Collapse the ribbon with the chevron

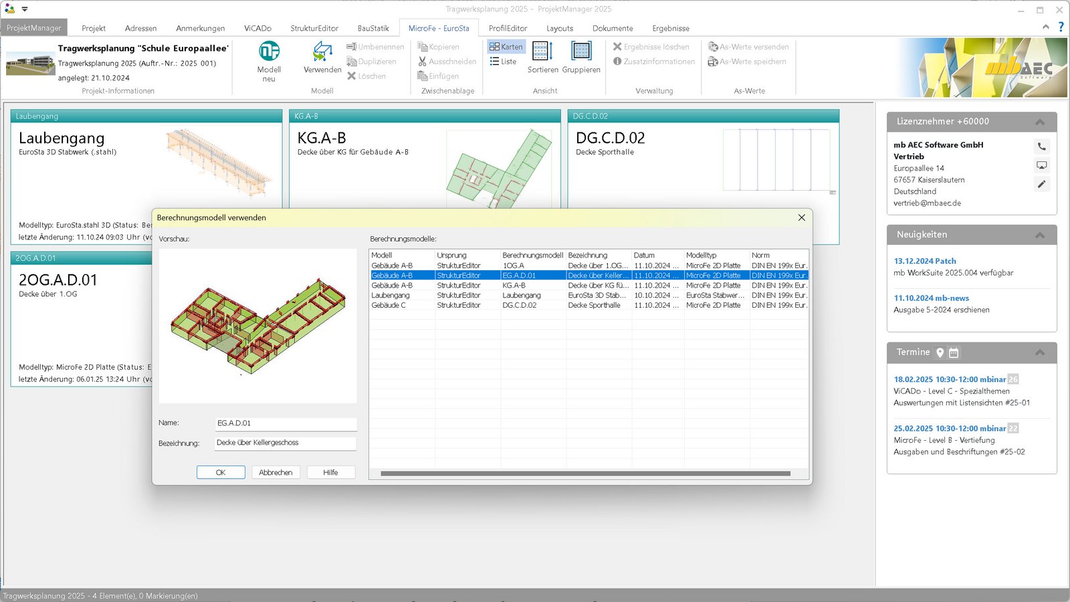click(x=1045, y=27)
